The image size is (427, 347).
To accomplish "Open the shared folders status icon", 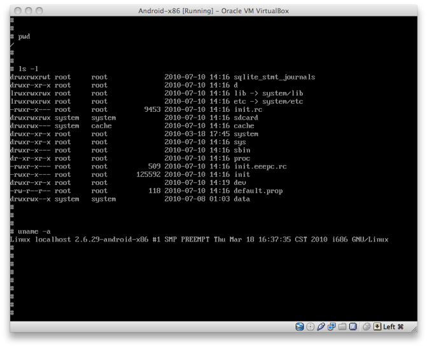I will [342, 327].
